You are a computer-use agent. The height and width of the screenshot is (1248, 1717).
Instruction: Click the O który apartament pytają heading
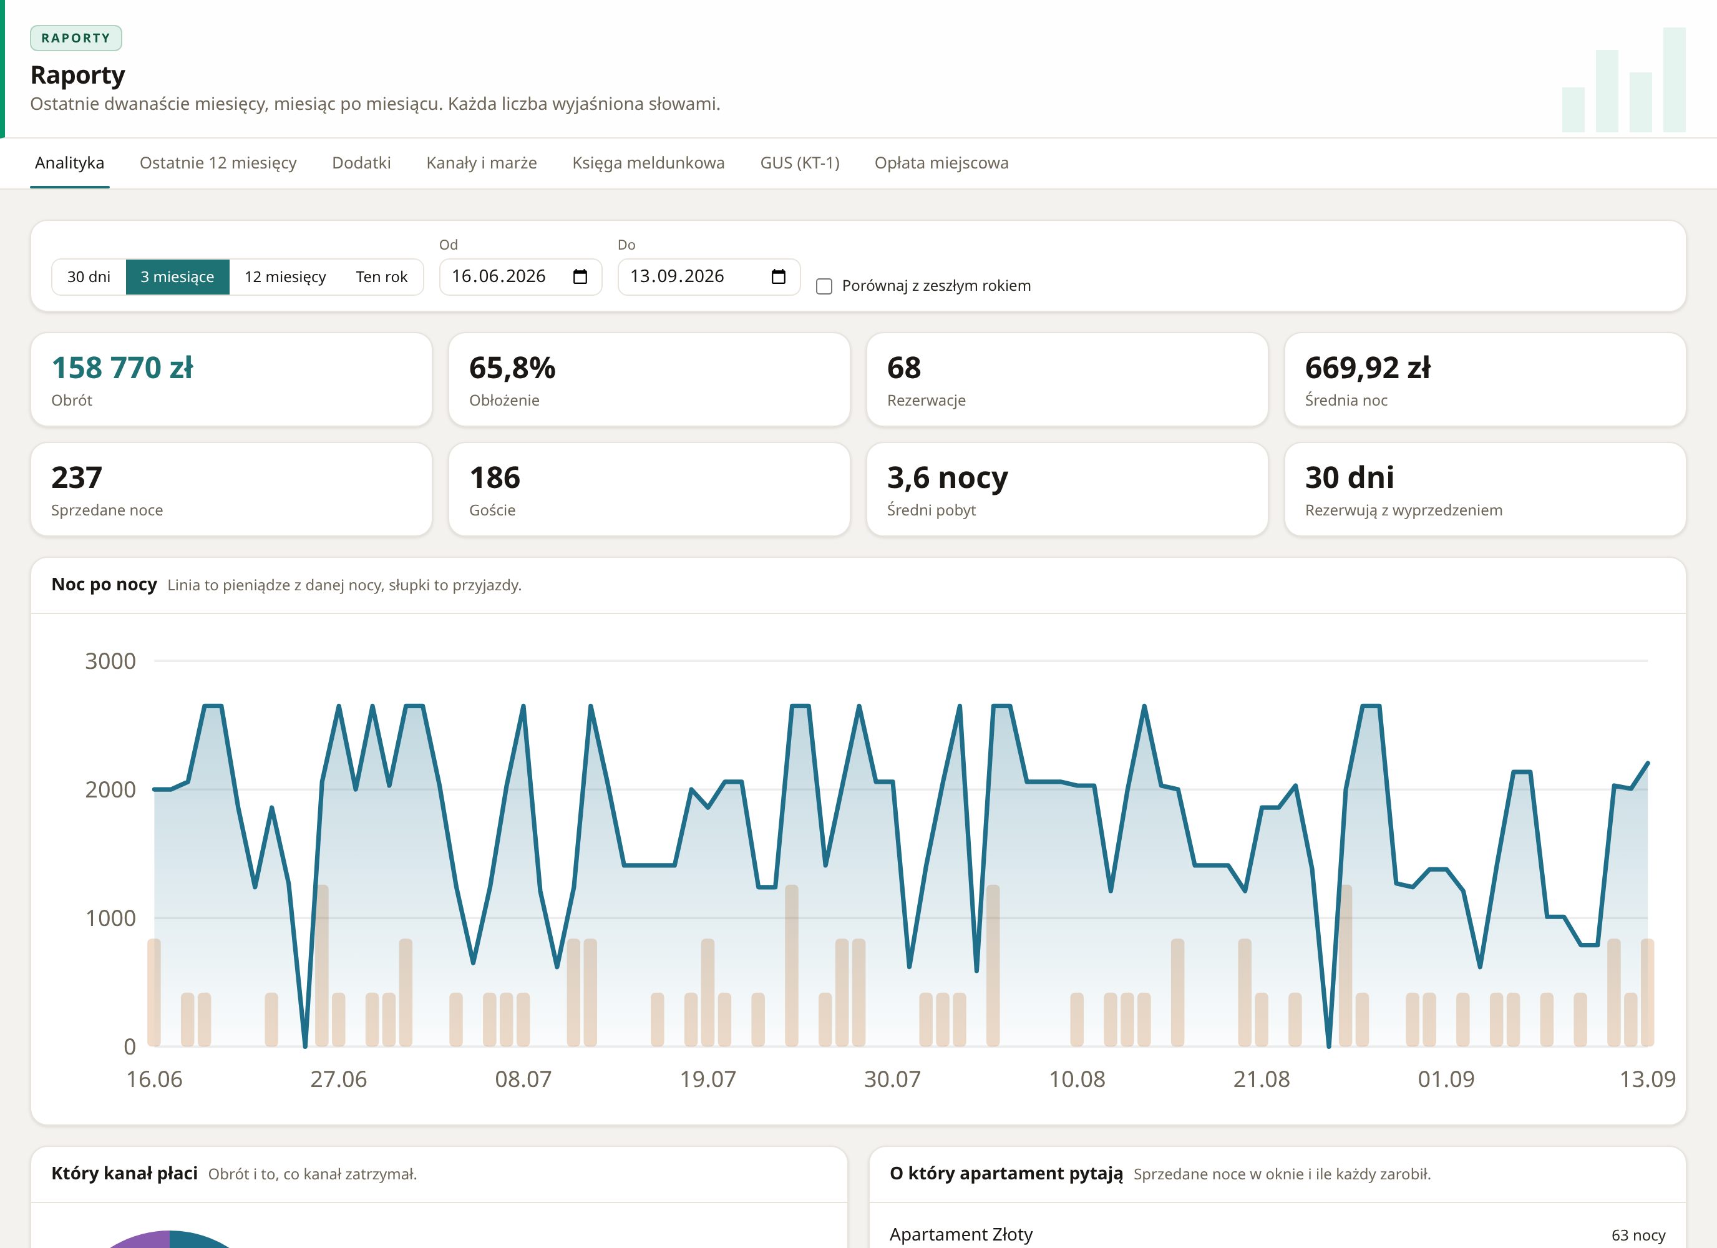pos(1006,1173)
